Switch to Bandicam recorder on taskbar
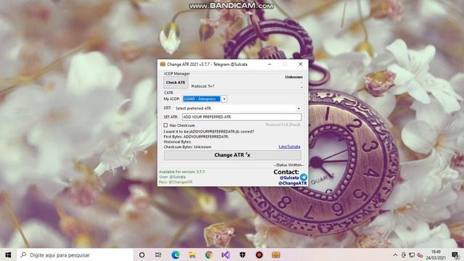Viewport: 464px width, 261px height. click(260, 254)
